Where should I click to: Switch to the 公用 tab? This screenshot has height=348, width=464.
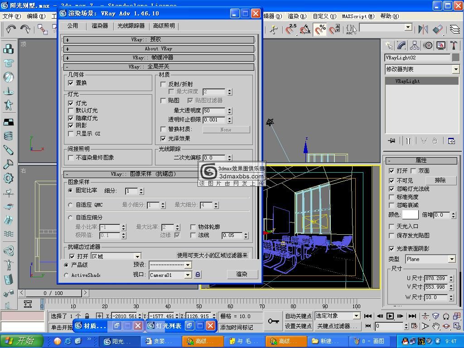[x=72, y=26]
